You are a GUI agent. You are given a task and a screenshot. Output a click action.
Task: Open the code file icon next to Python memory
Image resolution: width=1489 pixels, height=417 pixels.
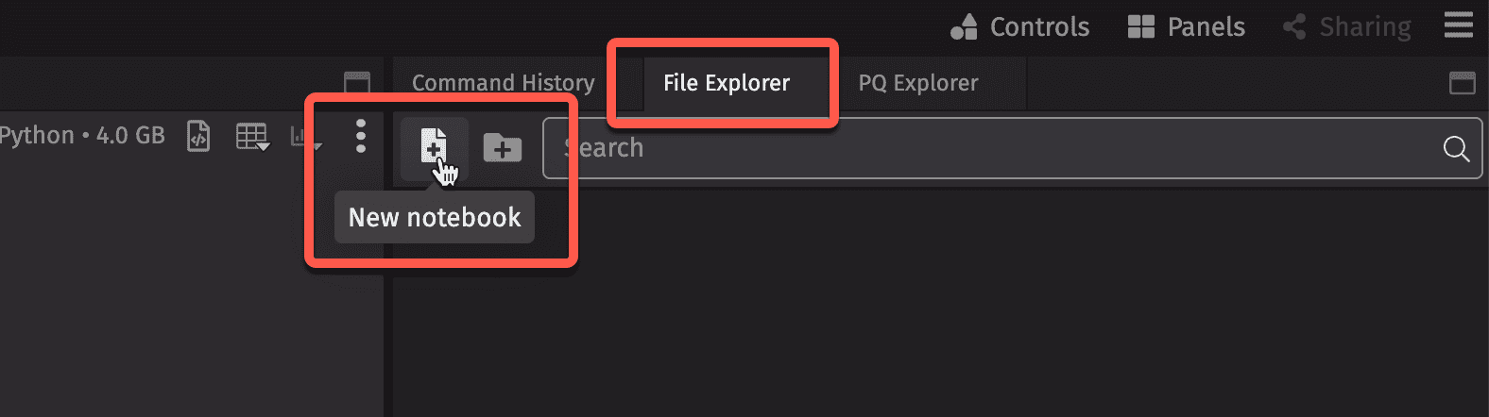[x=198, y=137]
